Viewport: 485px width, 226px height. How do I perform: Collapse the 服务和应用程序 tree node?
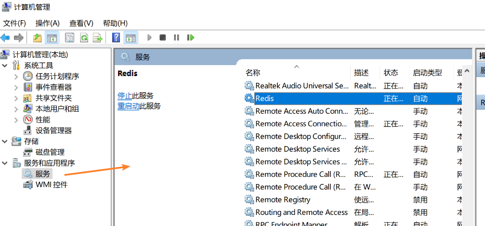tap(5, 163)
